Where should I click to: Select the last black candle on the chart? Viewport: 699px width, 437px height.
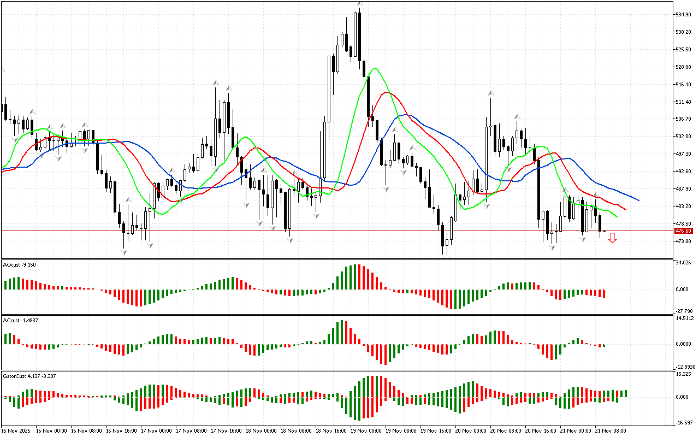(600, 223)
